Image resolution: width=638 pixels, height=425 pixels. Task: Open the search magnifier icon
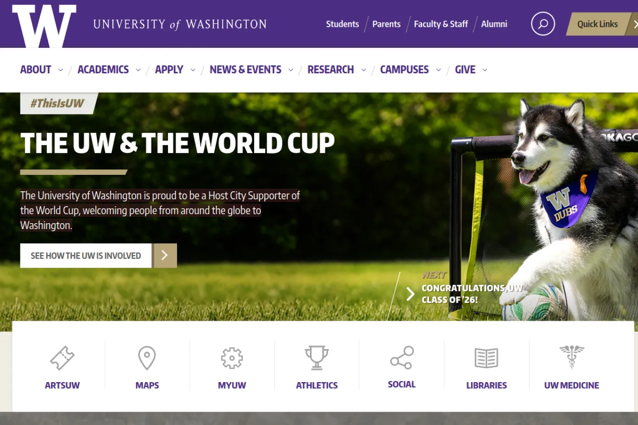click(543, 24)
